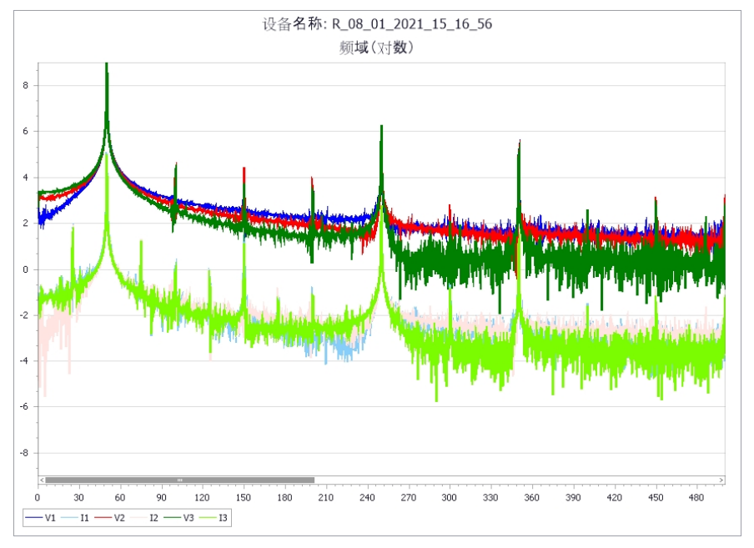Viewport: 754px width, 548px height.
Task: Toggle visibility of the V1 series via legend
Action: pos(48,517)
